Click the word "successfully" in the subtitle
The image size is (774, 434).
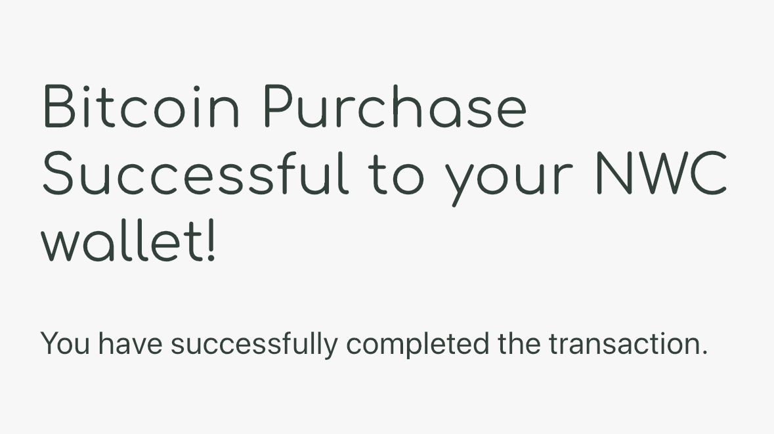[254, 345]
